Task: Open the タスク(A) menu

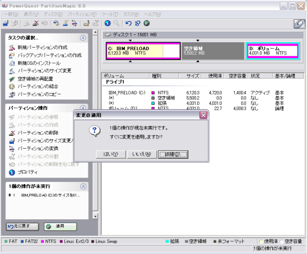Action: pyautogui.click(x=131, y=14)
